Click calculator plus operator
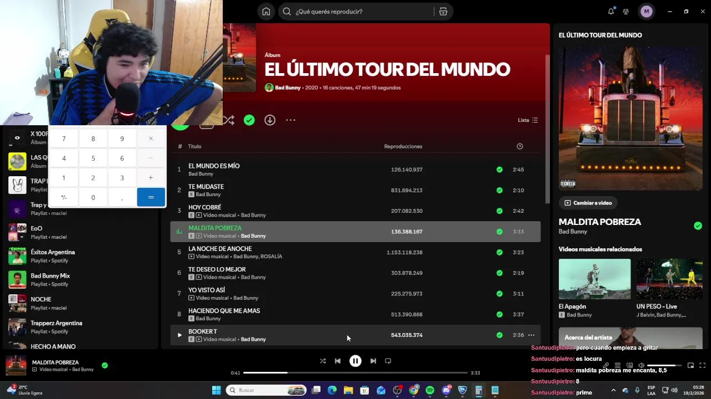Image resolution: width=711 pixels, height=399 pixels. pyautogui.click(x=151, y=178)
